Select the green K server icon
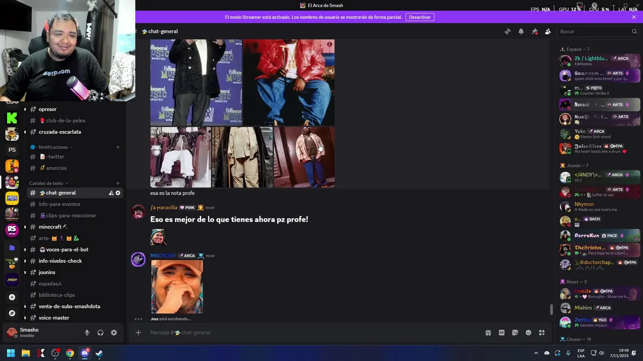Screen dimensions: 643x361 point(12,118)
